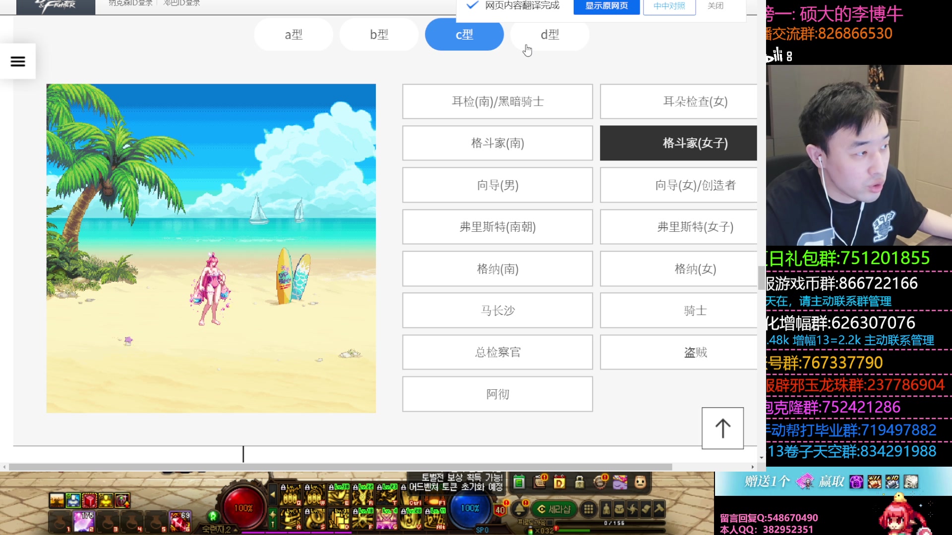Switch to the b型 tab

point(379,35)
